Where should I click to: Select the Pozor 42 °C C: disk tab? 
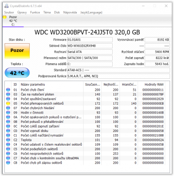13,21
